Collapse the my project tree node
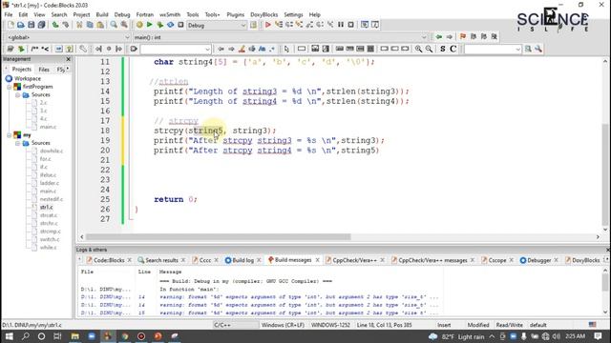611x343 pixels. tap(10, 135)
